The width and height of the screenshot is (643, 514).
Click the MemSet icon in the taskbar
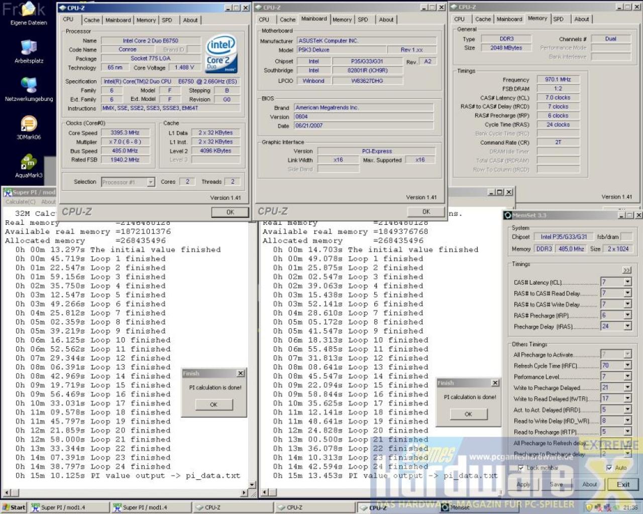[445, 507]
